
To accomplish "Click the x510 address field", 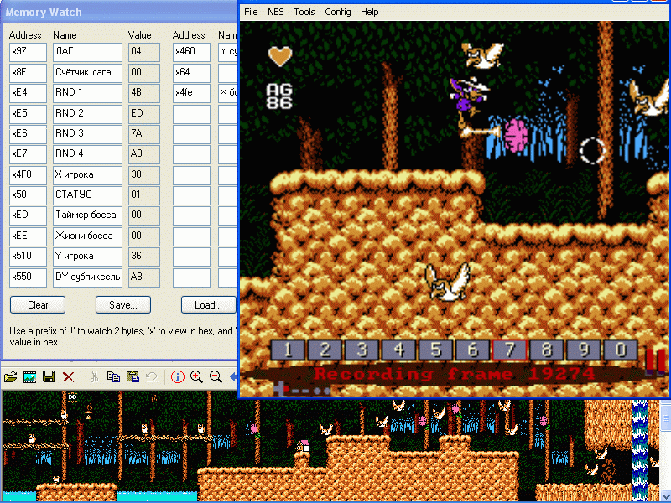I will pos(28,257).
